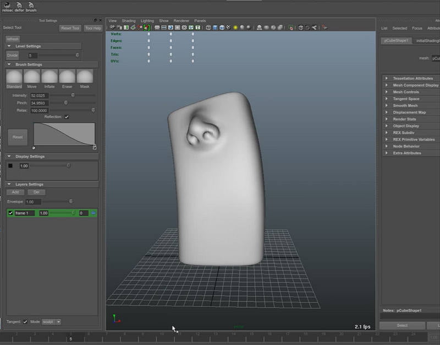This screenshot has height=345, width=440.
Task: Open the Mode sculpt dropdown
Action: (51, 321)
